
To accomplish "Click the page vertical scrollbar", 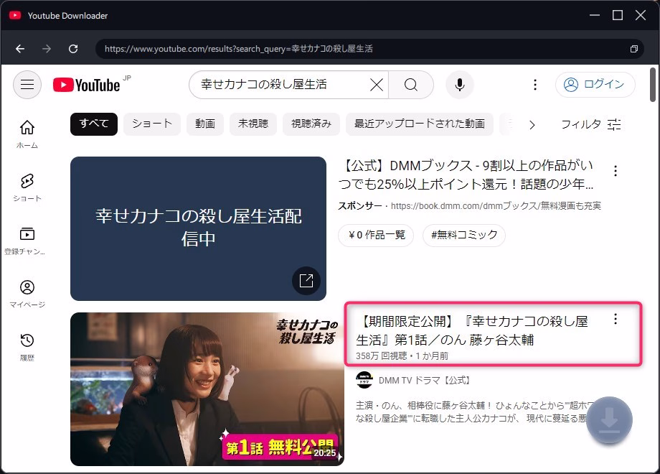I will (653, 85).
